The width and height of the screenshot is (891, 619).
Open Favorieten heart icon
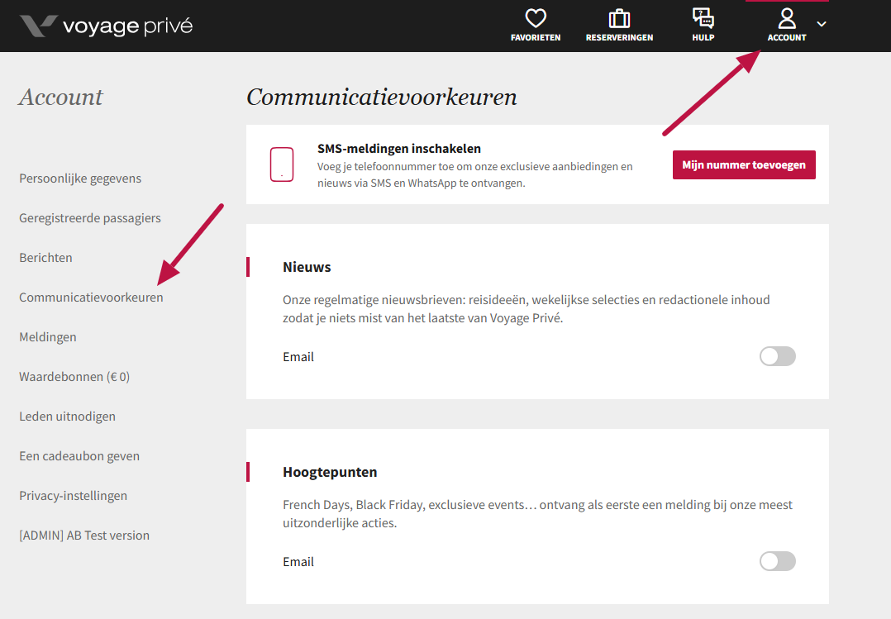536,19
